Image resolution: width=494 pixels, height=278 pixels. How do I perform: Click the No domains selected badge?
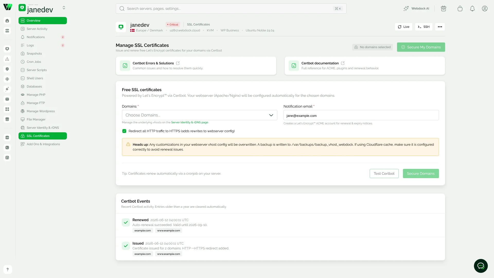pyautogui.click(x=372, y=47)
